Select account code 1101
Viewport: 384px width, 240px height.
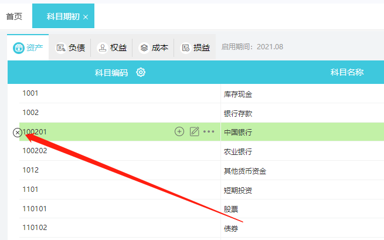click(x=30, y=190)
